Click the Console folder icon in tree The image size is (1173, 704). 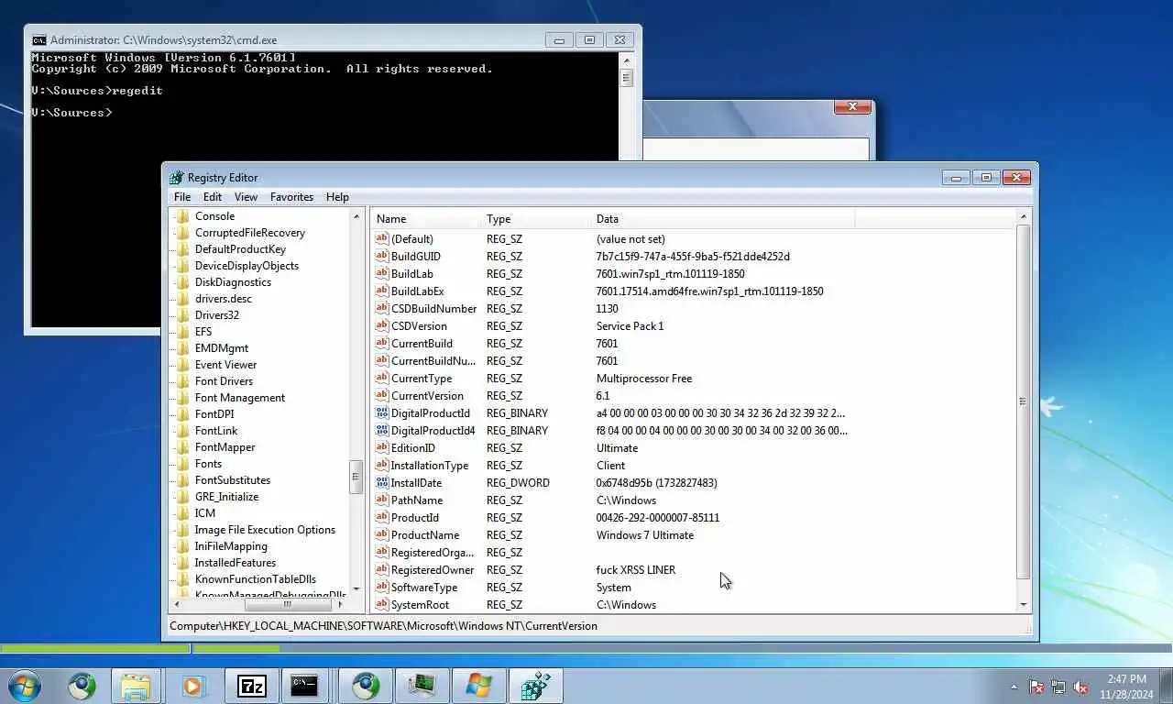(x=182, y=216)
